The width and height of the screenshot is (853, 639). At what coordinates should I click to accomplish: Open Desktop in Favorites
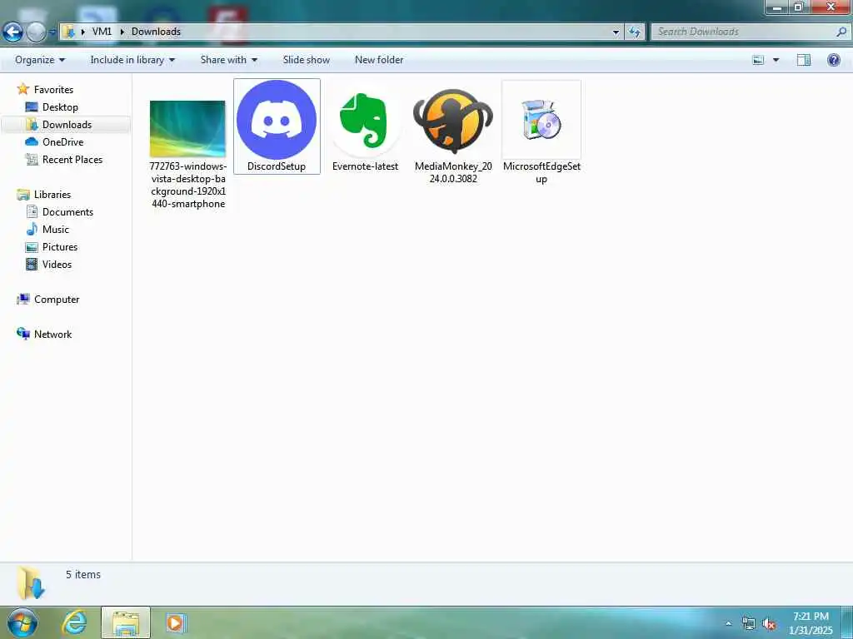click(60, 107)
